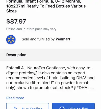The height and width of the screenshot is (109, 101).
Task: Click the Buy Online button label
Action: (x=32, y=108)
